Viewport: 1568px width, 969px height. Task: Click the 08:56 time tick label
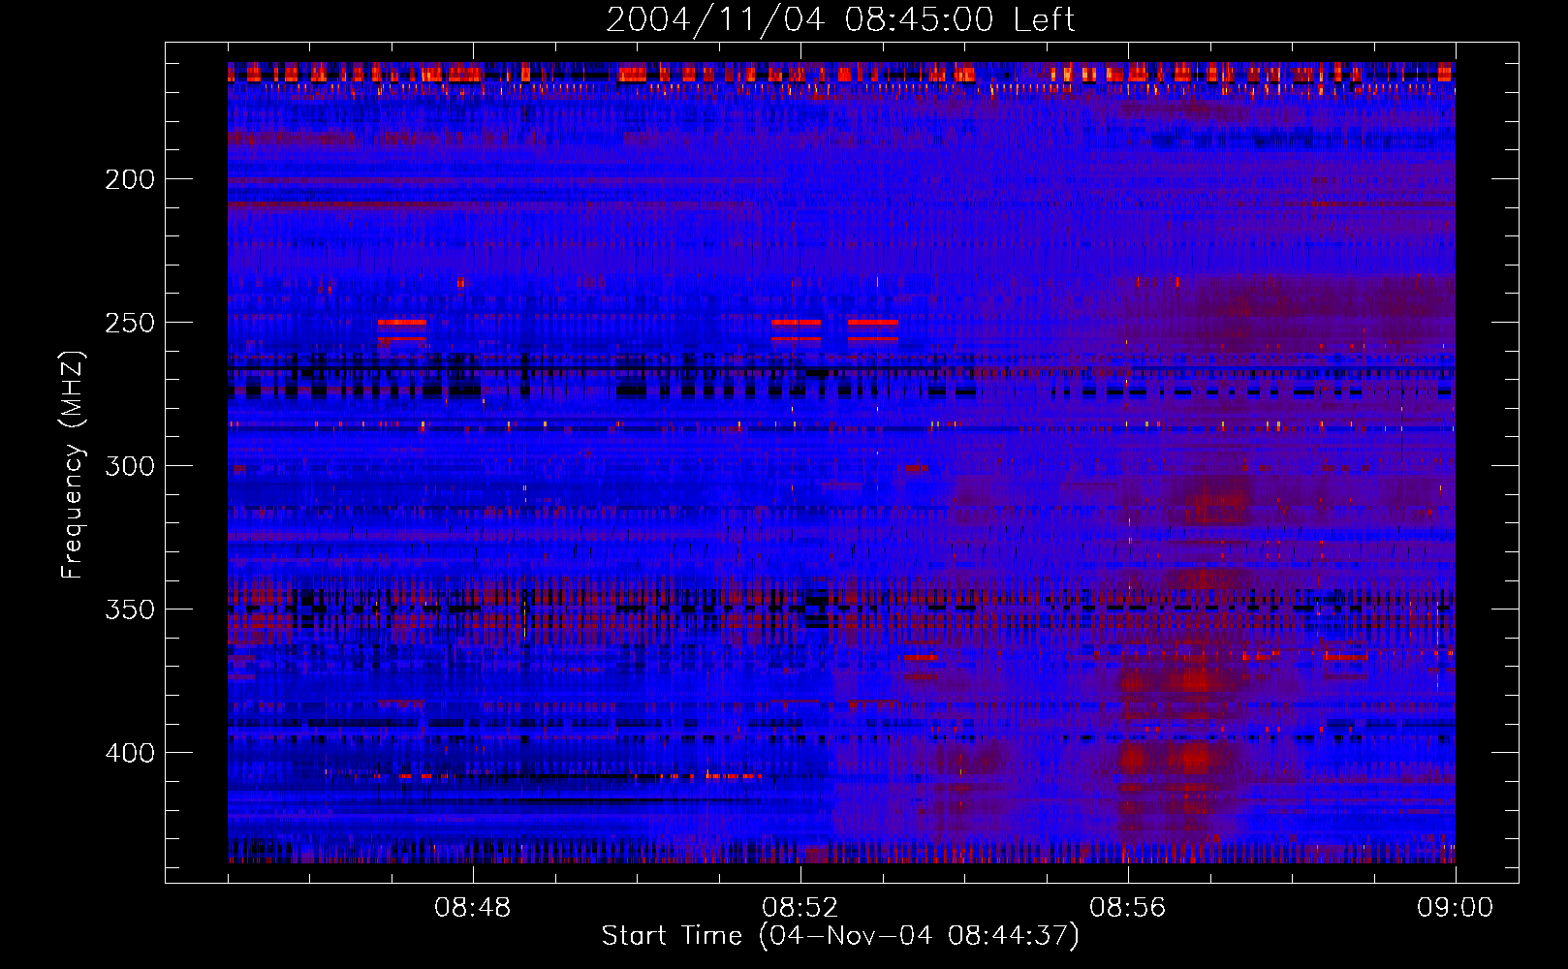(1128, 908)
